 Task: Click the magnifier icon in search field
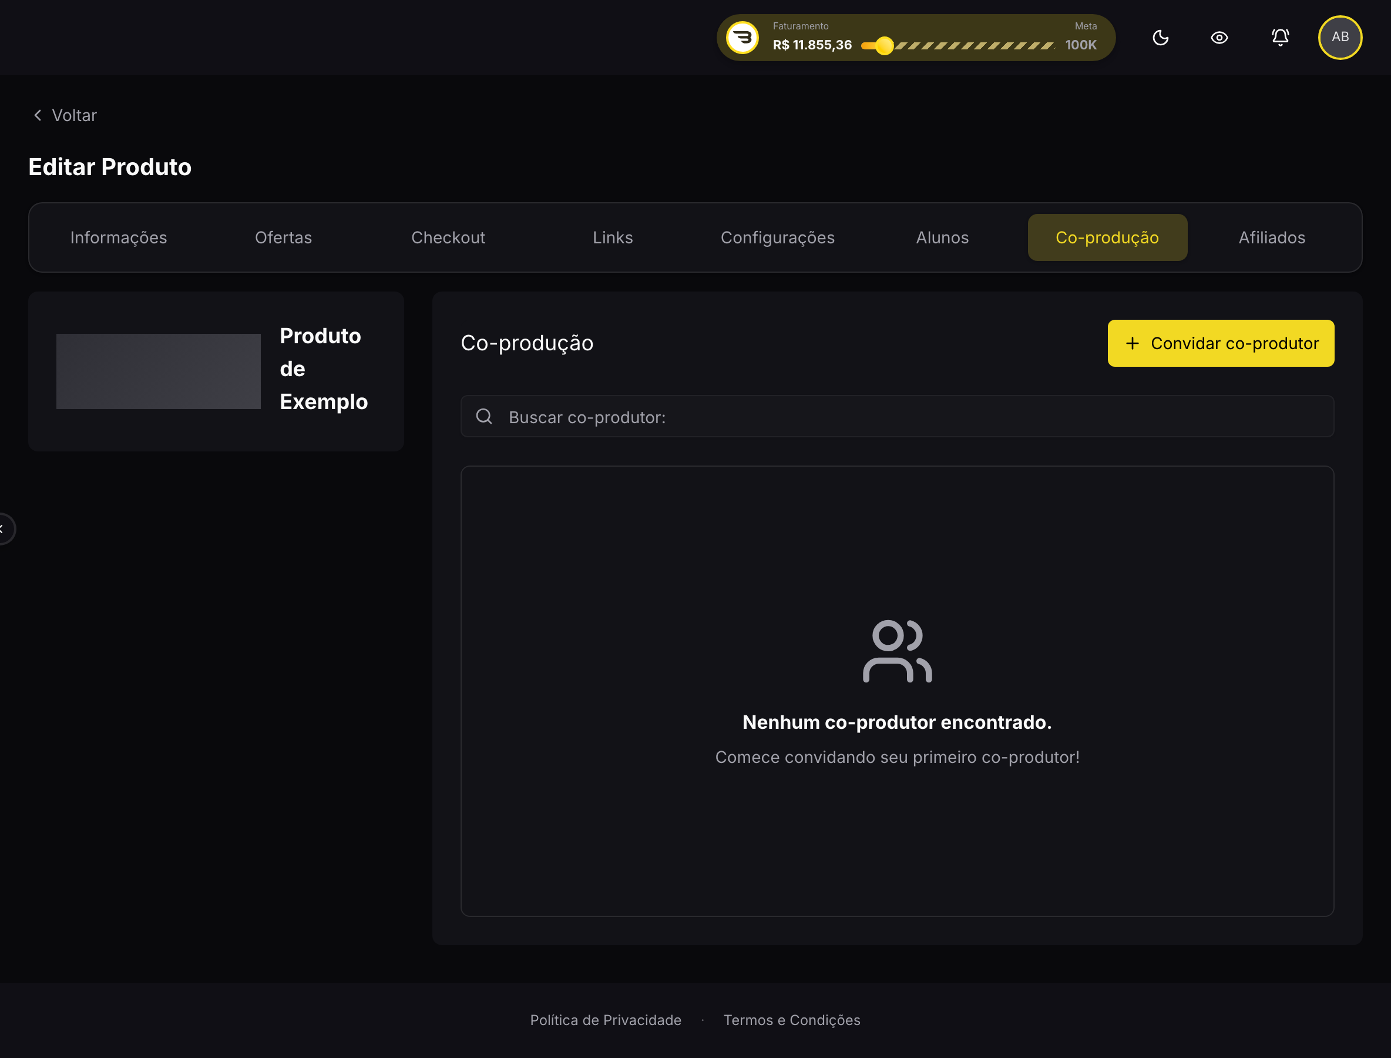tap(484, 416)
